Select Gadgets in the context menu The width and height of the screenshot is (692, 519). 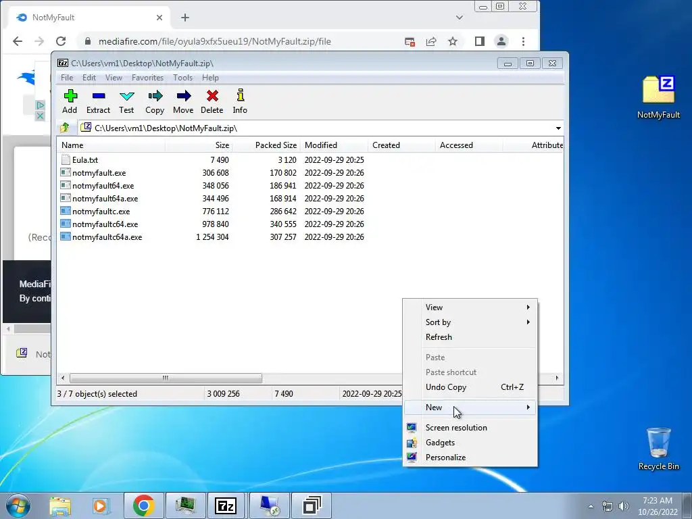coord(470,443)
